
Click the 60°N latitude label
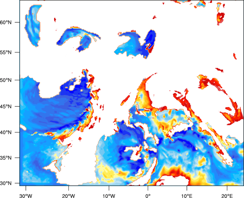(6, 22)
